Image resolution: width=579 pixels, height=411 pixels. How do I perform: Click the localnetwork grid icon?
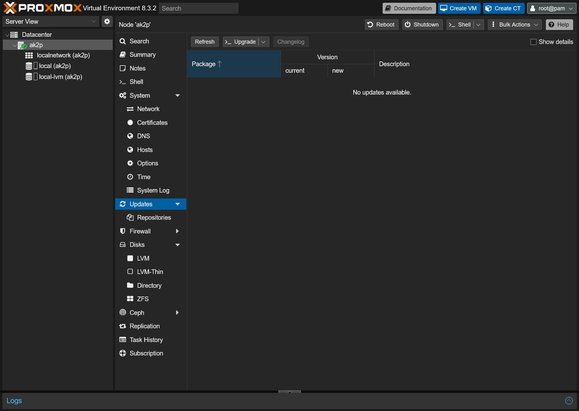pos(29,56)
